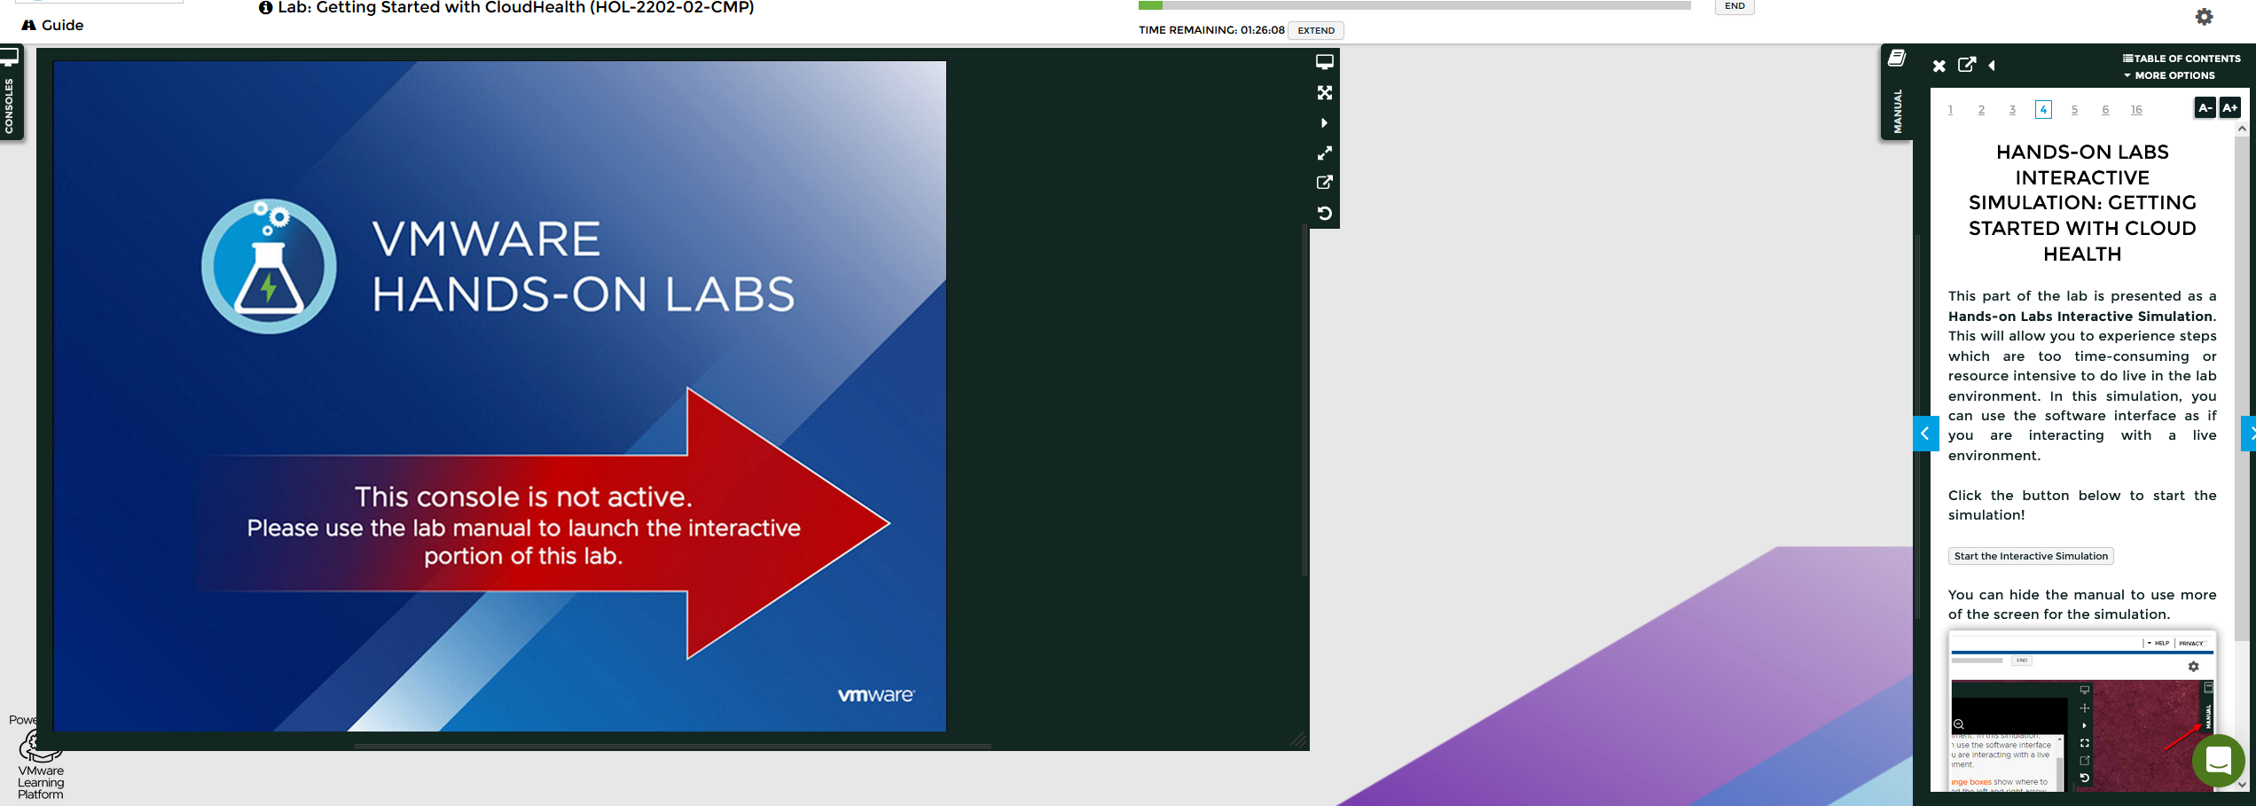Click the scroll-up arrow of manual scrollbar

coord(2242,129)
